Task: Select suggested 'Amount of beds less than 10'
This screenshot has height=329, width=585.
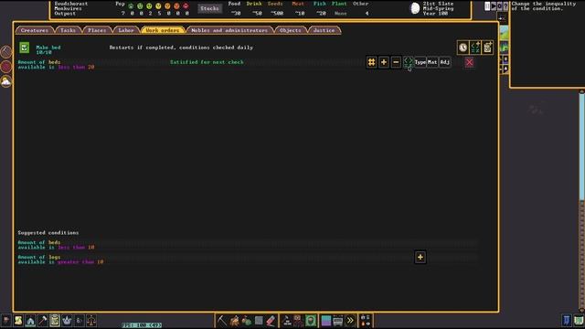Action: [248, 245]
